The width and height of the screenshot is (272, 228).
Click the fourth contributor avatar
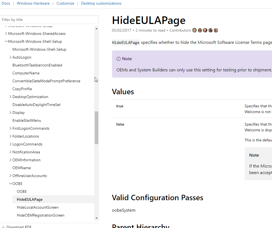click(x=211, y=30)
